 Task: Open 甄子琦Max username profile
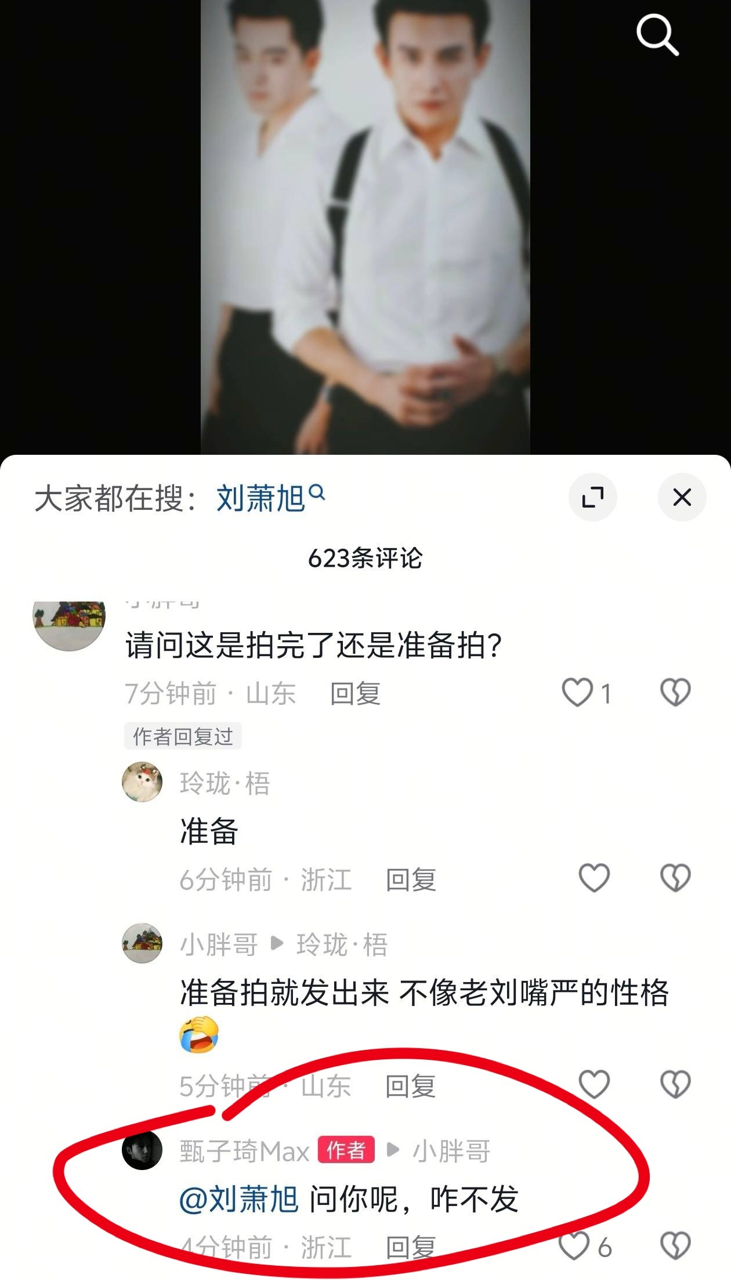pyautogui.click(x=244, y=1151)
